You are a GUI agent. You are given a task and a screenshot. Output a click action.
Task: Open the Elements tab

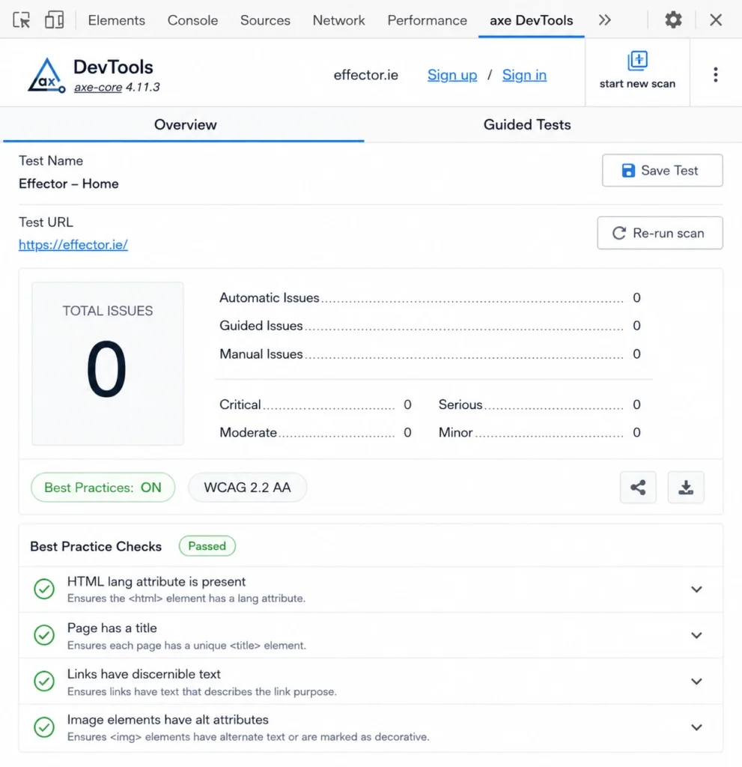pyautogui.click(x=116, y=20)
